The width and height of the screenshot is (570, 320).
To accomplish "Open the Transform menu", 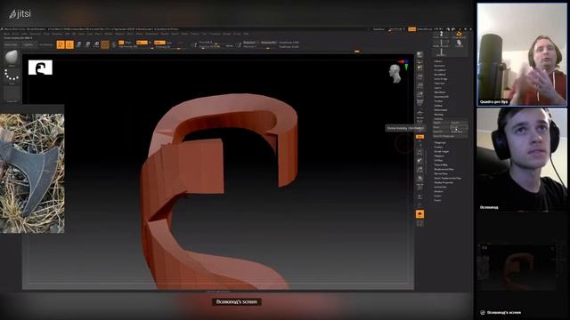I will (215, 34).
